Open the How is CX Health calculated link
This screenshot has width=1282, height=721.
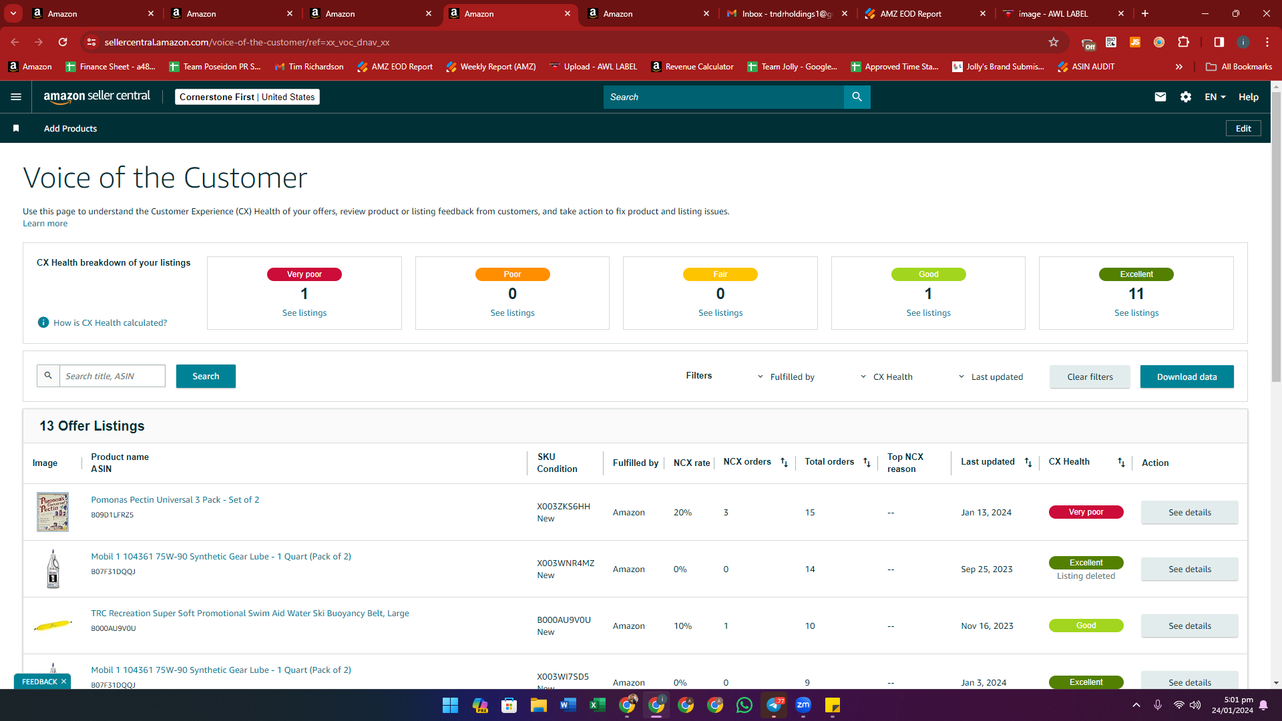(x=110, y=322)
